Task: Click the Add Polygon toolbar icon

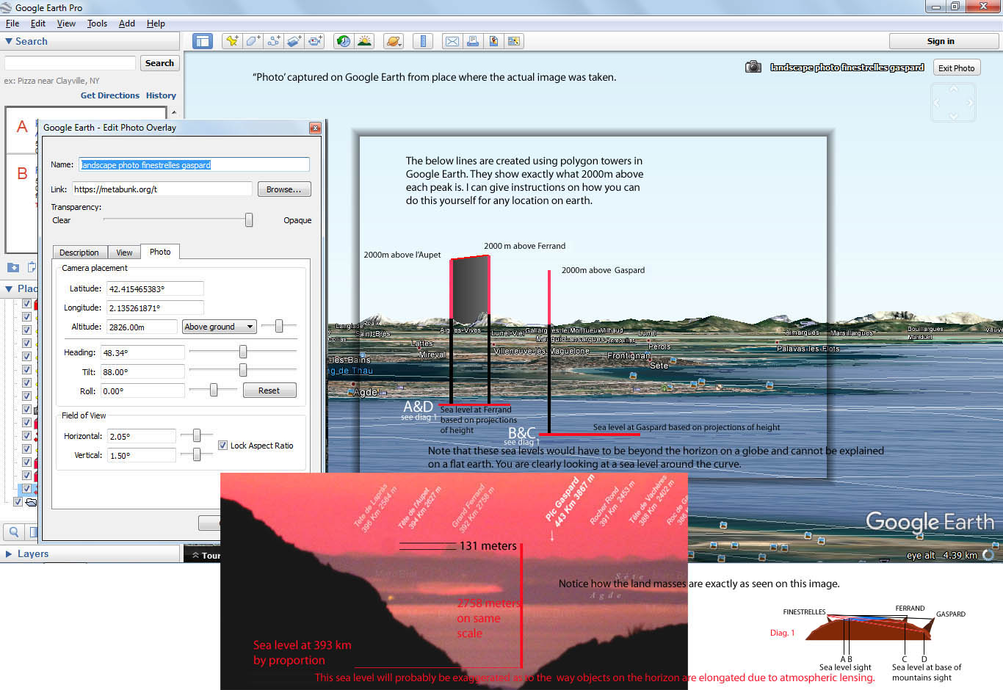Action: [x=253, y=41]
